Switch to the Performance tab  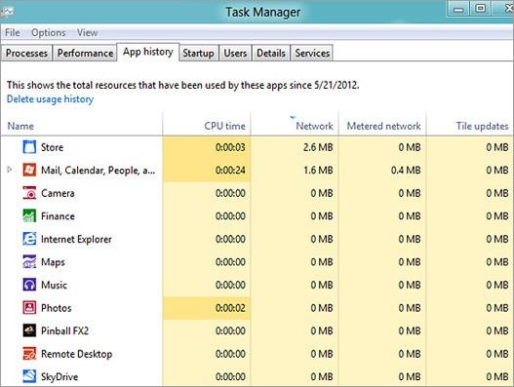85,53
